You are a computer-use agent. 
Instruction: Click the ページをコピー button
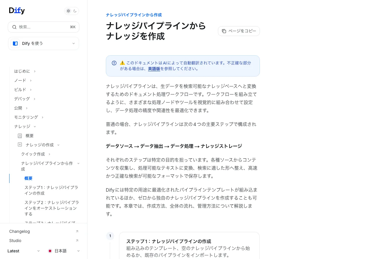(x=239, y=31)
